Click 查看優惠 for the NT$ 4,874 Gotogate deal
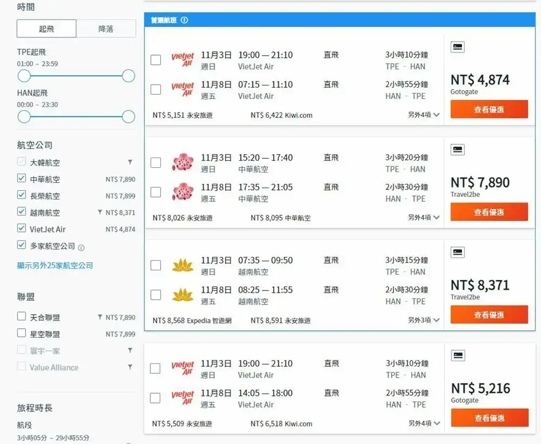Screen dimensions: 541x444 click(489, 109)
